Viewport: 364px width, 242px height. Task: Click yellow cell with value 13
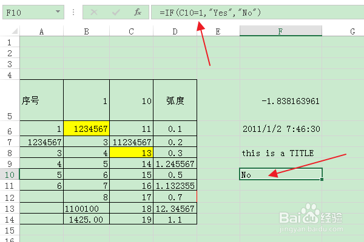tap(132, 152)
